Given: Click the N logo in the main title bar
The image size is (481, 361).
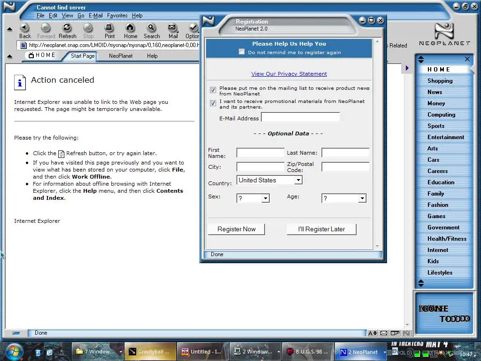Looking at the screenshot, I should [9, 7].
